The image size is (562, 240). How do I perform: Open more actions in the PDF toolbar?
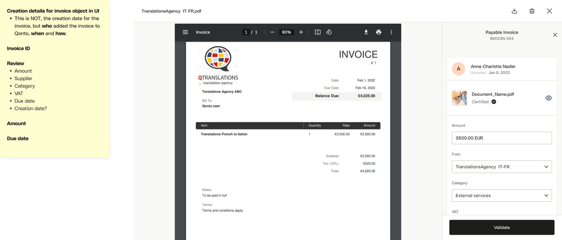[391, 32]
